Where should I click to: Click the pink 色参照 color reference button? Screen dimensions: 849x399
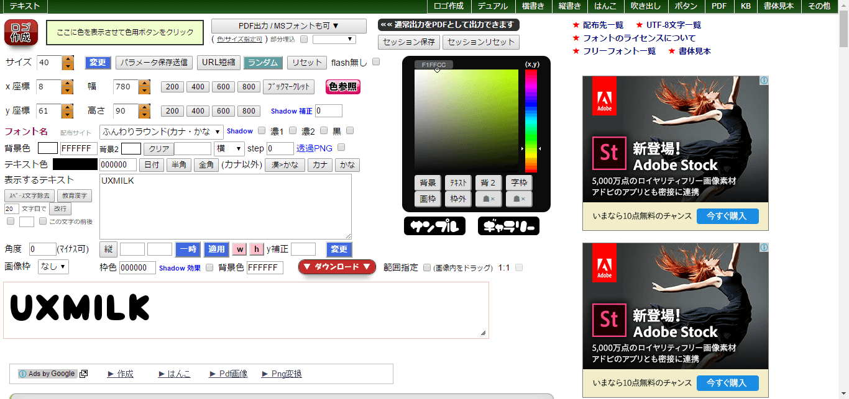coord(342,87)
